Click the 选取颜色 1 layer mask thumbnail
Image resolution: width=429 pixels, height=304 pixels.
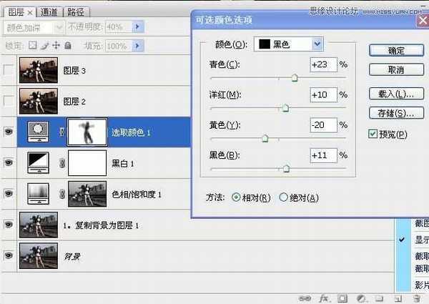click(x=87, y=132)
